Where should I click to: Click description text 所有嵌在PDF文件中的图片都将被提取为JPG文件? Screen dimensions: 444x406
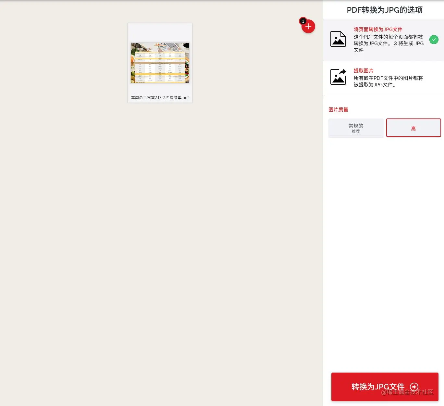click(388, 81)
